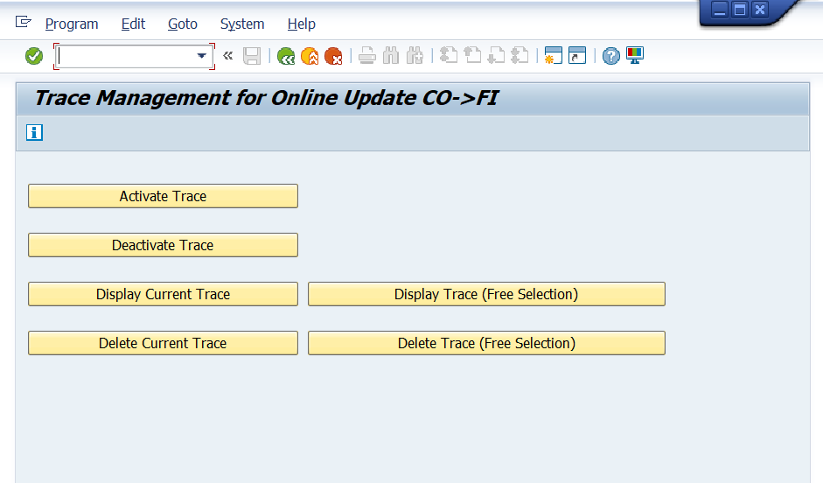Click Display Trace (Free Selection) button
The height and width of the screenshot is (483, 823).
point(486,294)
